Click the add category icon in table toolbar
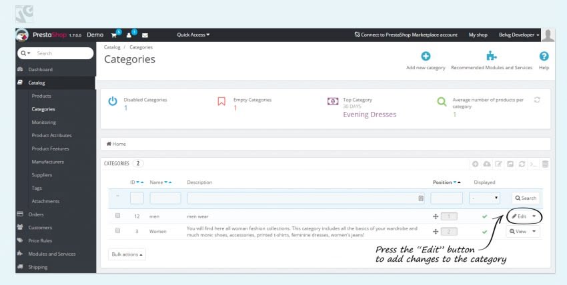567x285 pixels. [475, 164]
